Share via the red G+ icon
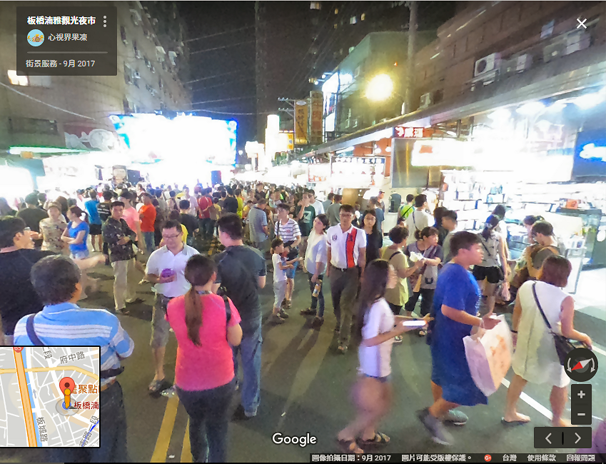This screenshot has height=464, width=606. pyautogui.click(x=488, y=458)
